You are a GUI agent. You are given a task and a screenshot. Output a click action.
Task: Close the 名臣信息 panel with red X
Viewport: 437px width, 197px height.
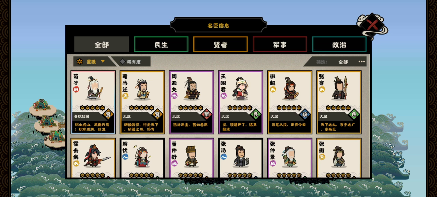coord(372,25)
